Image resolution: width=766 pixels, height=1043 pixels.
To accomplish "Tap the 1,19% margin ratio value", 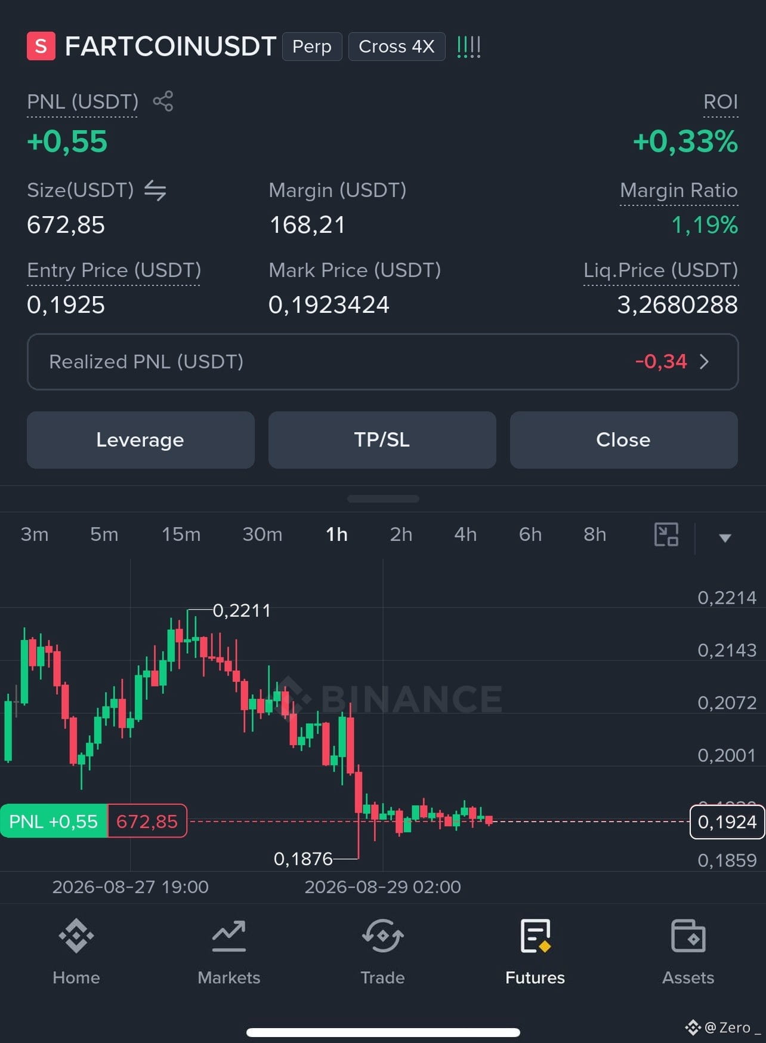I will pos(705,225).
